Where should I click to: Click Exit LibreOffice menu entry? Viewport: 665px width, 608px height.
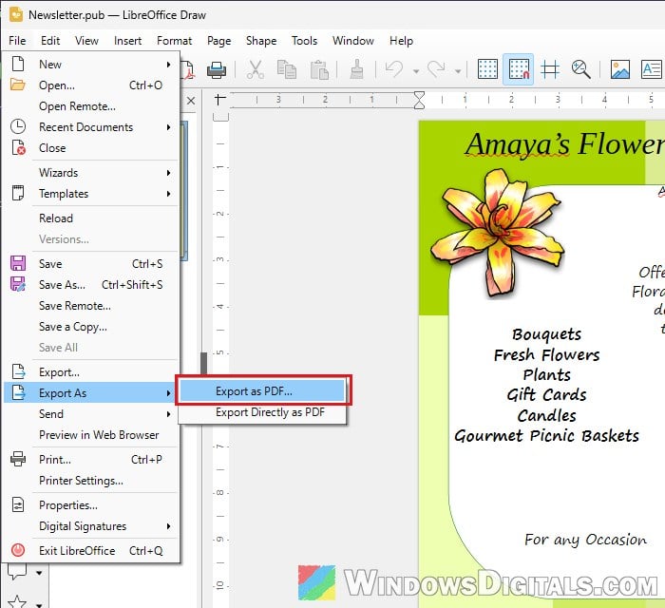[x=91, y=551]
